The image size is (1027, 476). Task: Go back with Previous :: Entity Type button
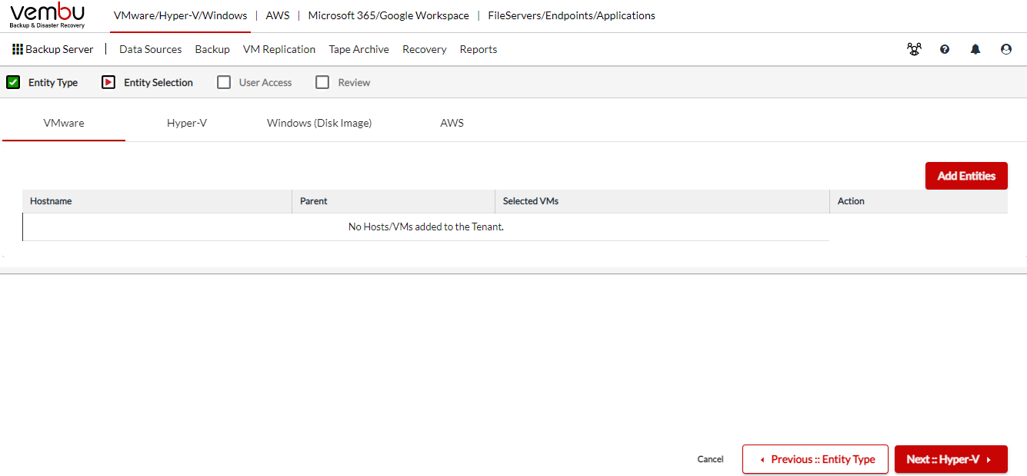tap(815, 459)
